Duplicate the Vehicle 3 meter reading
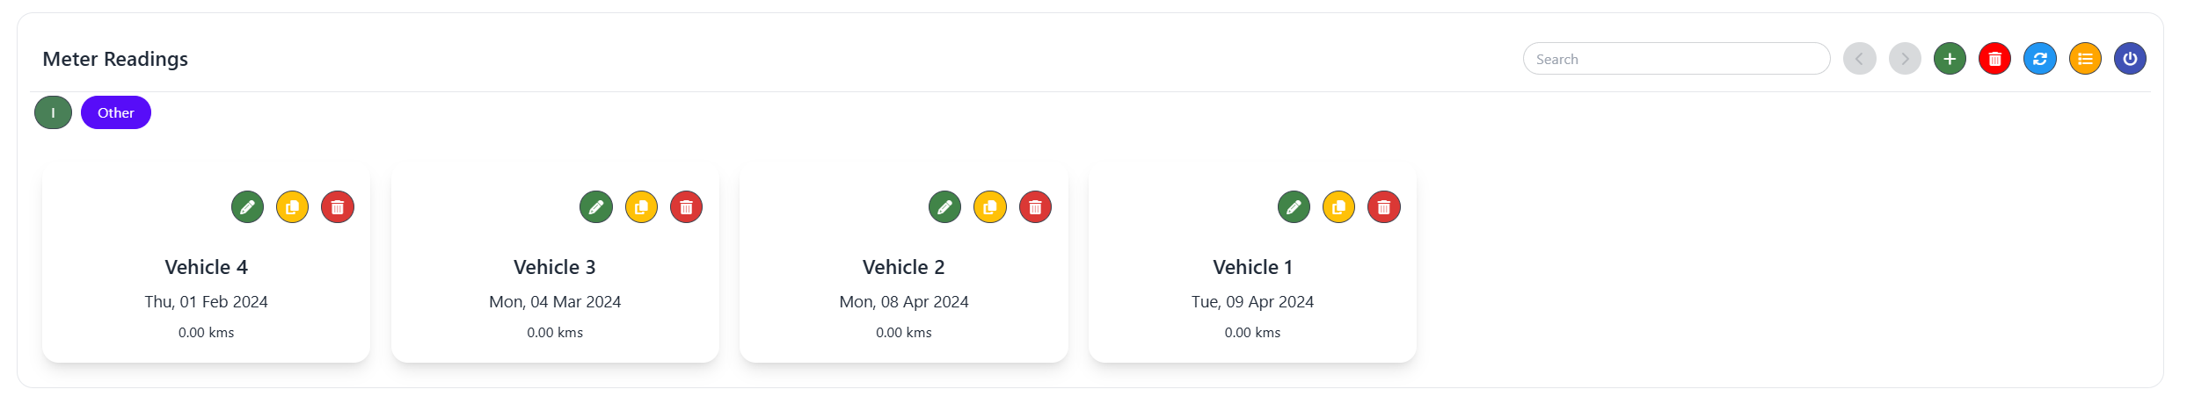The image size is (2187, 411). 641,207
